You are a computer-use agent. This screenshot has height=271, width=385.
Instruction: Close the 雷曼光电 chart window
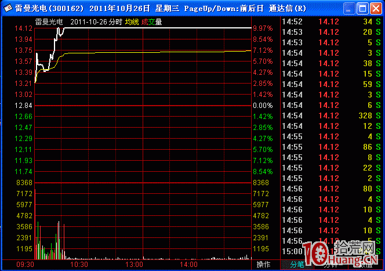376,9
